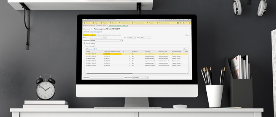This screenshot has height=117, width=276.
Task: Go forward with the right arrow button
Action: [x=88, y=29]
